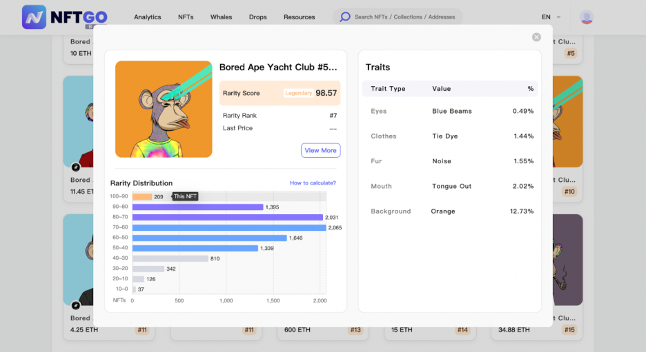Click the NFTGO logo
The image size is (646, 352).
coord(65,17)
